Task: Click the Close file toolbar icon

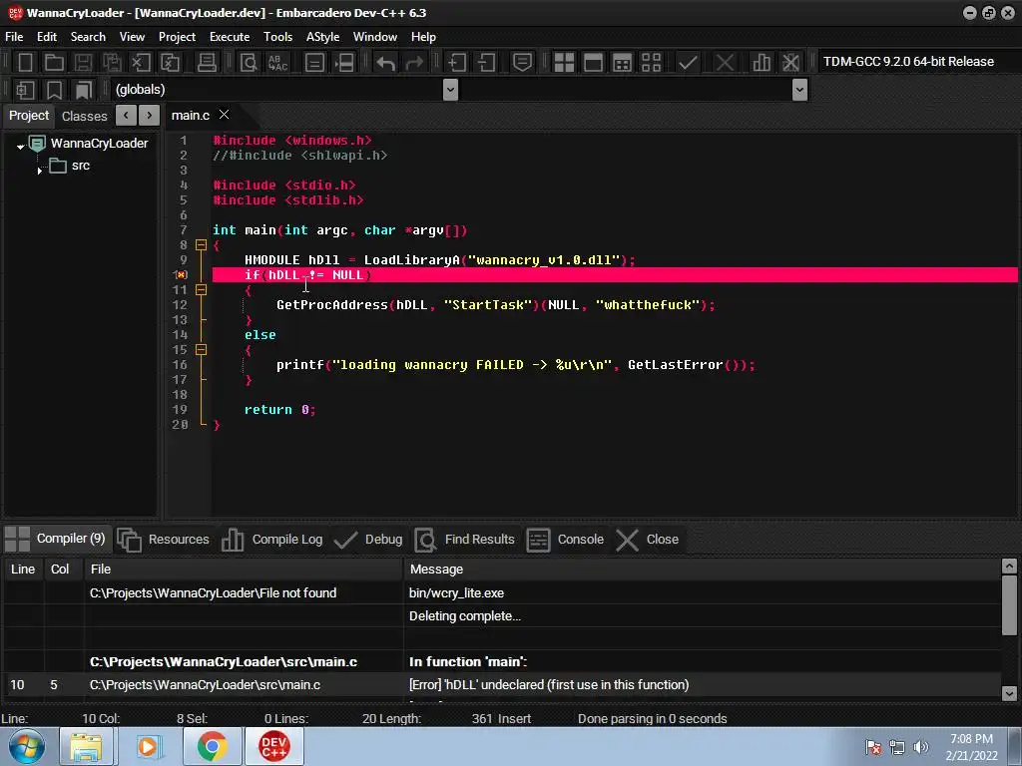Action: [x=141, y=63]
